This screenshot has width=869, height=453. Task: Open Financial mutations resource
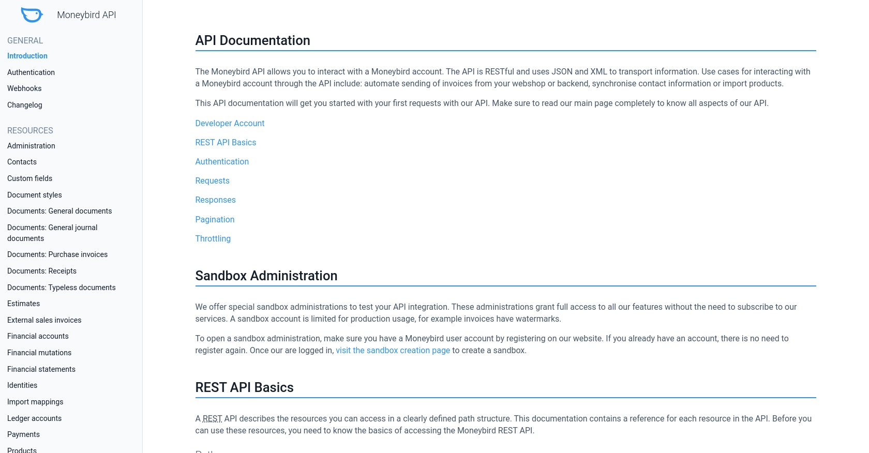click(39, 353)
